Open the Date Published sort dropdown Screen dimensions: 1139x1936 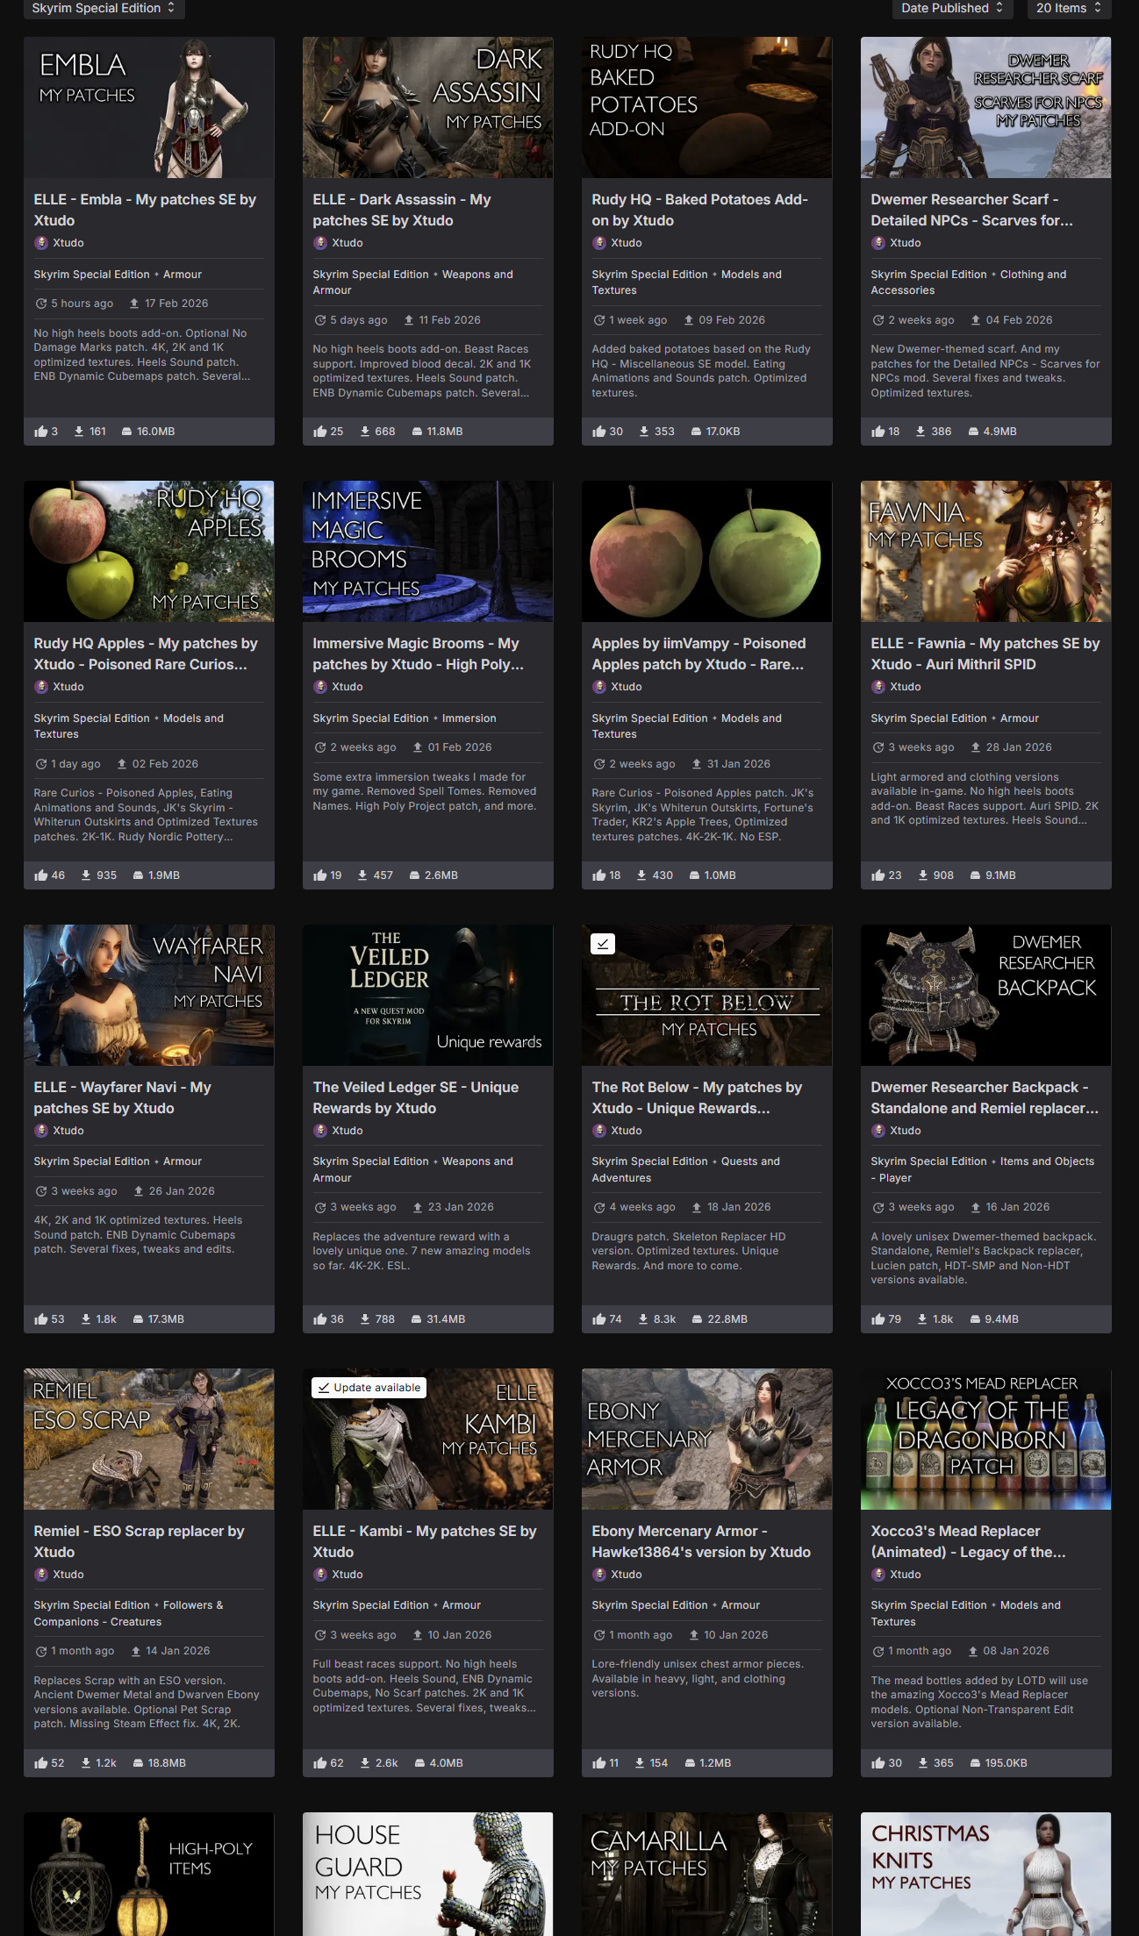(x=952, y=8)
